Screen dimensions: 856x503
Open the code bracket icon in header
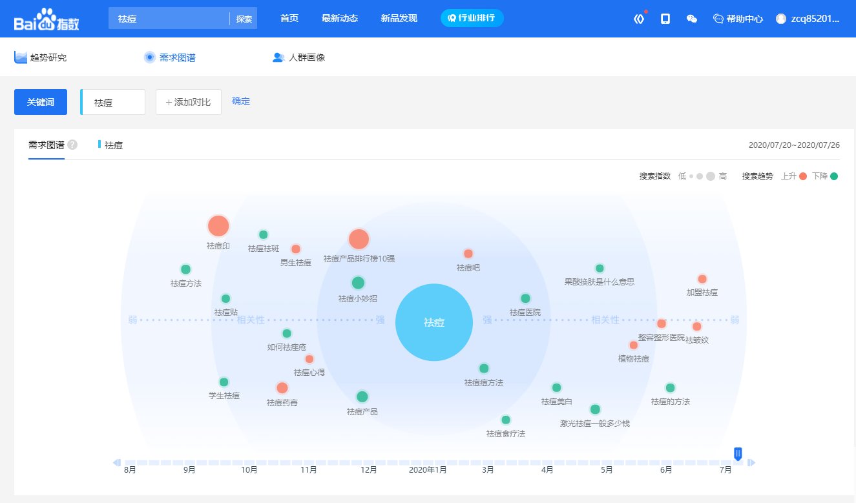[x=639, y=19]
